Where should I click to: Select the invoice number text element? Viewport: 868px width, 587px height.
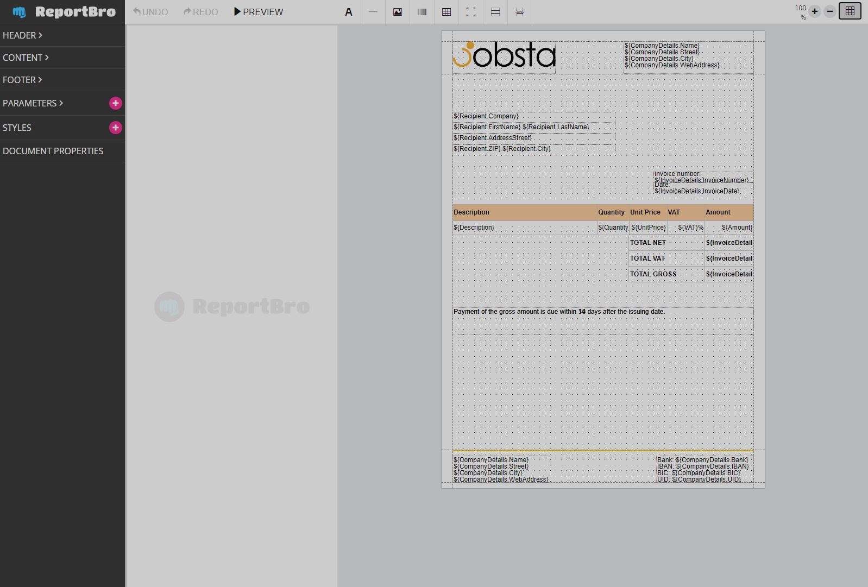point(703,177)
